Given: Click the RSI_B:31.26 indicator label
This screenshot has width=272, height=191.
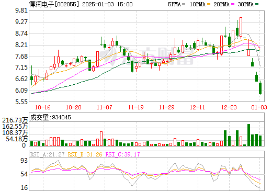Looking at the screenshot, I should (x=85, y=154).
